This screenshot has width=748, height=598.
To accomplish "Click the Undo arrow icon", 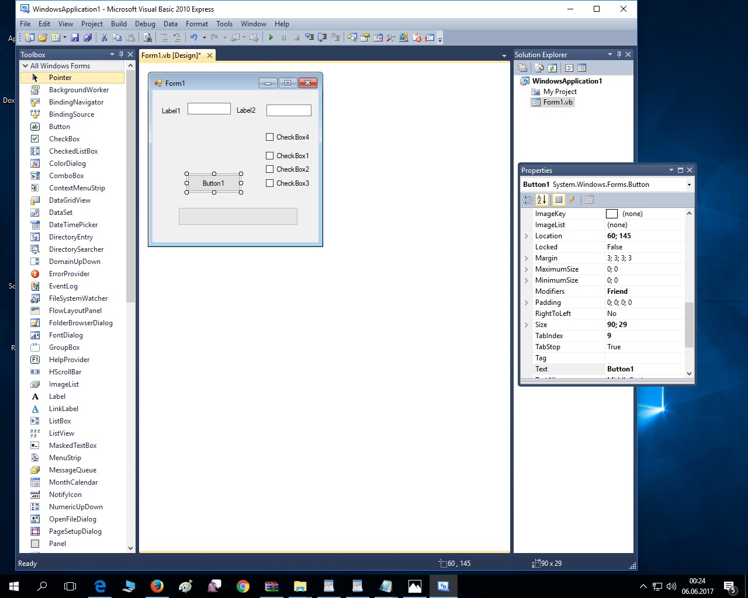I will (x=193, y=37).
